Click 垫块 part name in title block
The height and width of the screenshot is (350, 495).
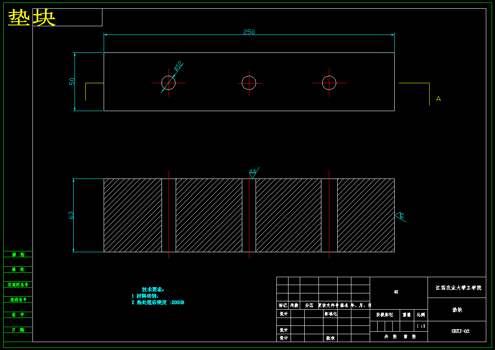(x=457, y=310)
